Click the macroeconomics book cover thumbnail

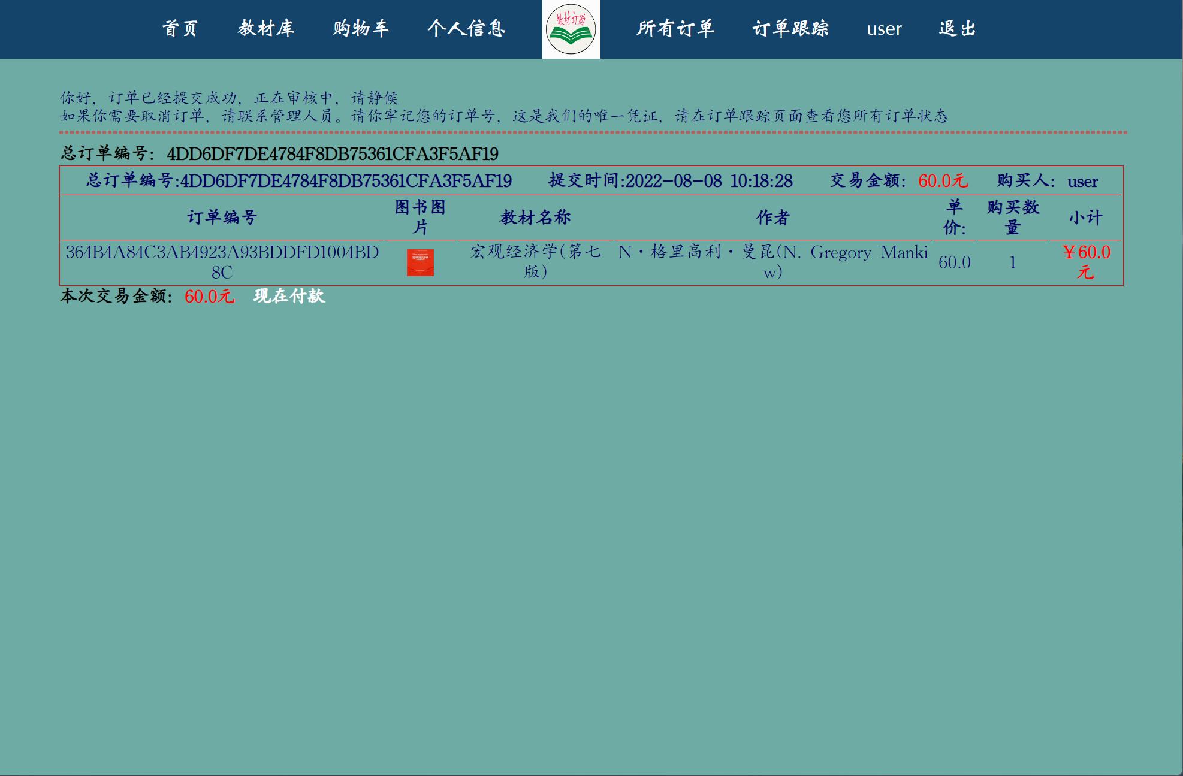pyautogui.click(x=421, y=261)
